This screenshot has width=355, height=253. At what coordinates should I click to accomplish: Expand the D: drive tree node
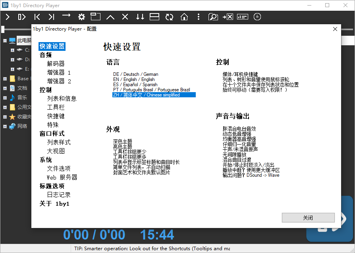click(x=12, y=59)
